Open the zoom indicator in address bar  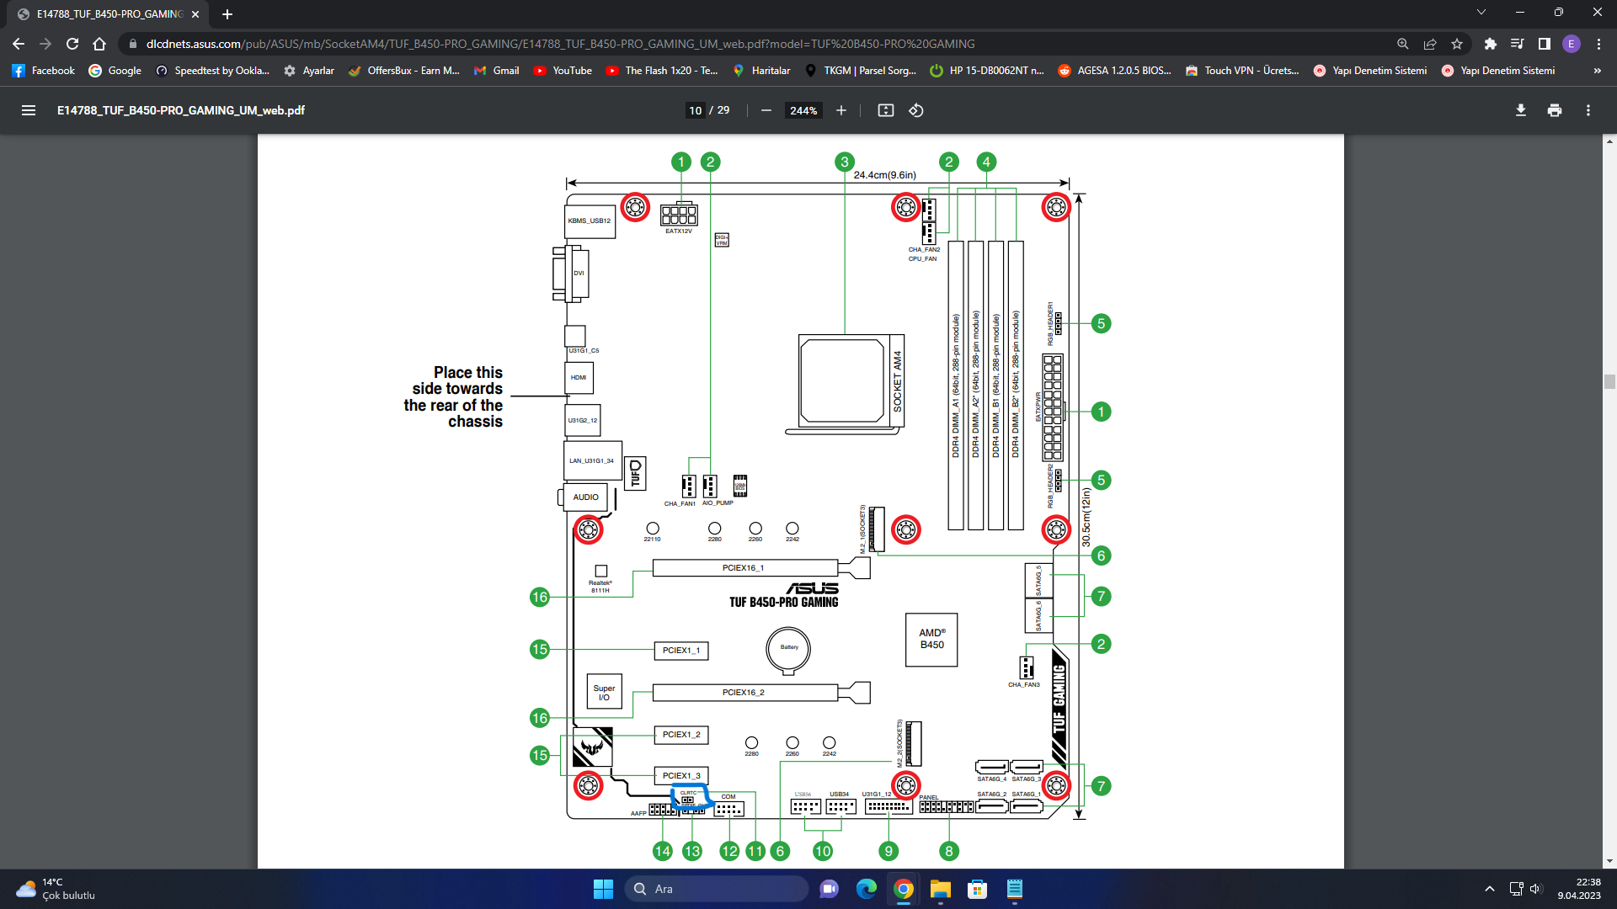pos(1403,44)
